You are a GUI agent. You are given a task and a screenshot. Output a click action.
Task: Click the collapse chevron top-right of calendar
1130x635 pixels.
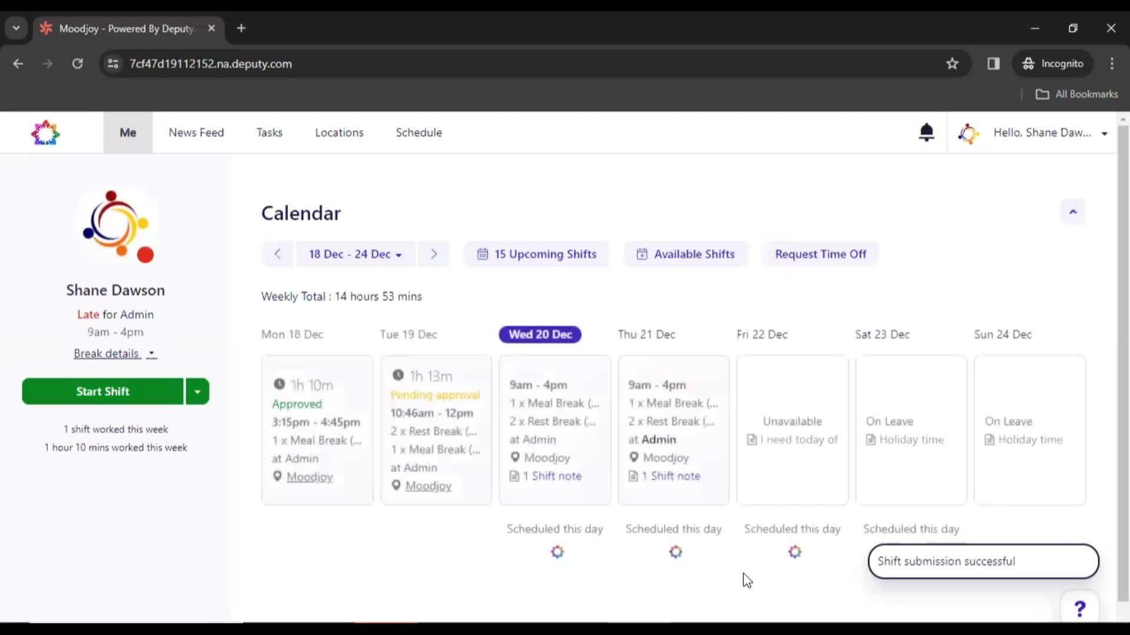(1073, 212)
